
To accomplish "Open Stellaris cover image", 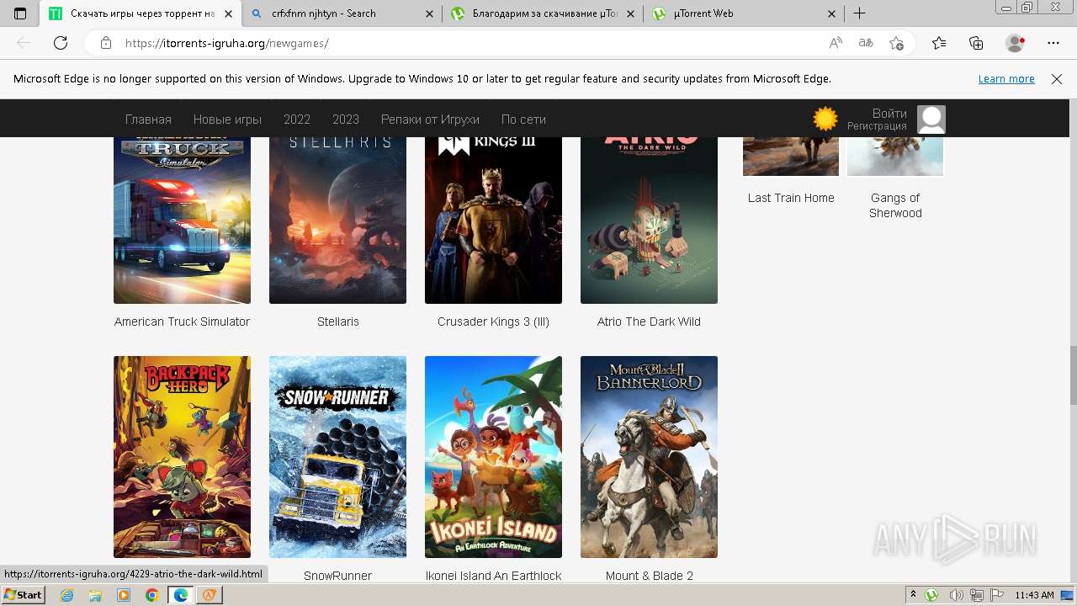I will pyautogui.click(x=337, y=220).
